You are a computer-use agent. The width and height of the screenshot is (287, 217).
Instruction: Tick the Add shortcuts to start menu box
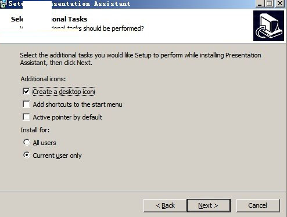26,104
